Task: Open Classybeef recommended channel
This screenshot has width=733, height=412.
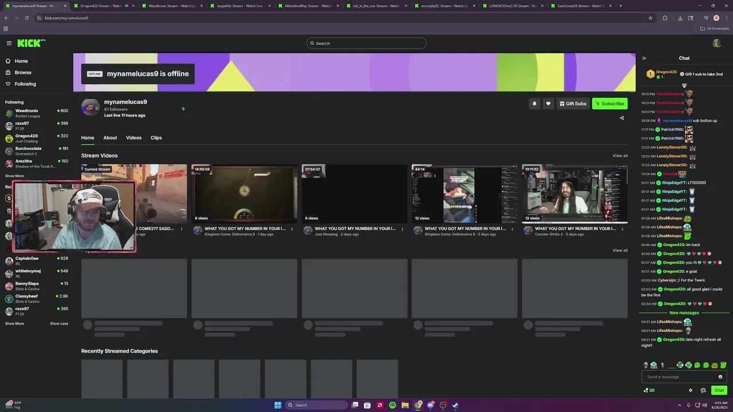Action: coord(36,299)
